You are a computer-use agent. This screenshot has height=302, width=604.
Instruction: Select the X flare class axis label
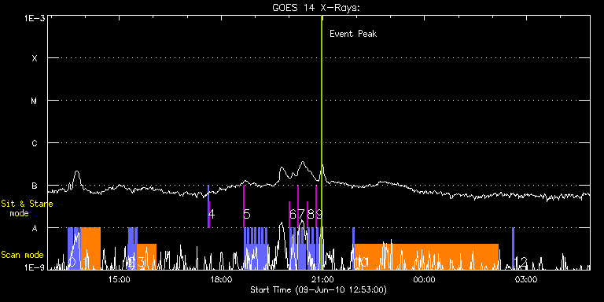35,58
